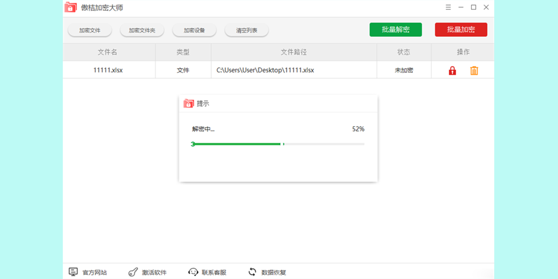Click the 文件路径 column header
558x279 pixels.
294,52
